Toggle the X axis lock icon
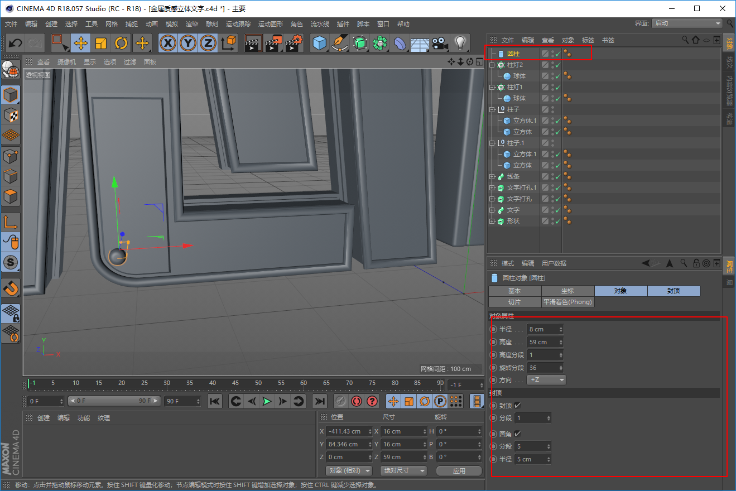This screenshot has width=736, height=491. tap(168, 43)
